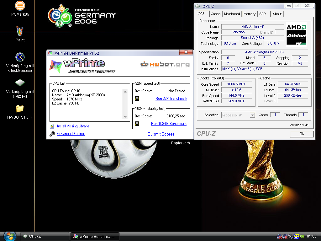Click the OK button in CPU-Z

[x=302, y=134]
